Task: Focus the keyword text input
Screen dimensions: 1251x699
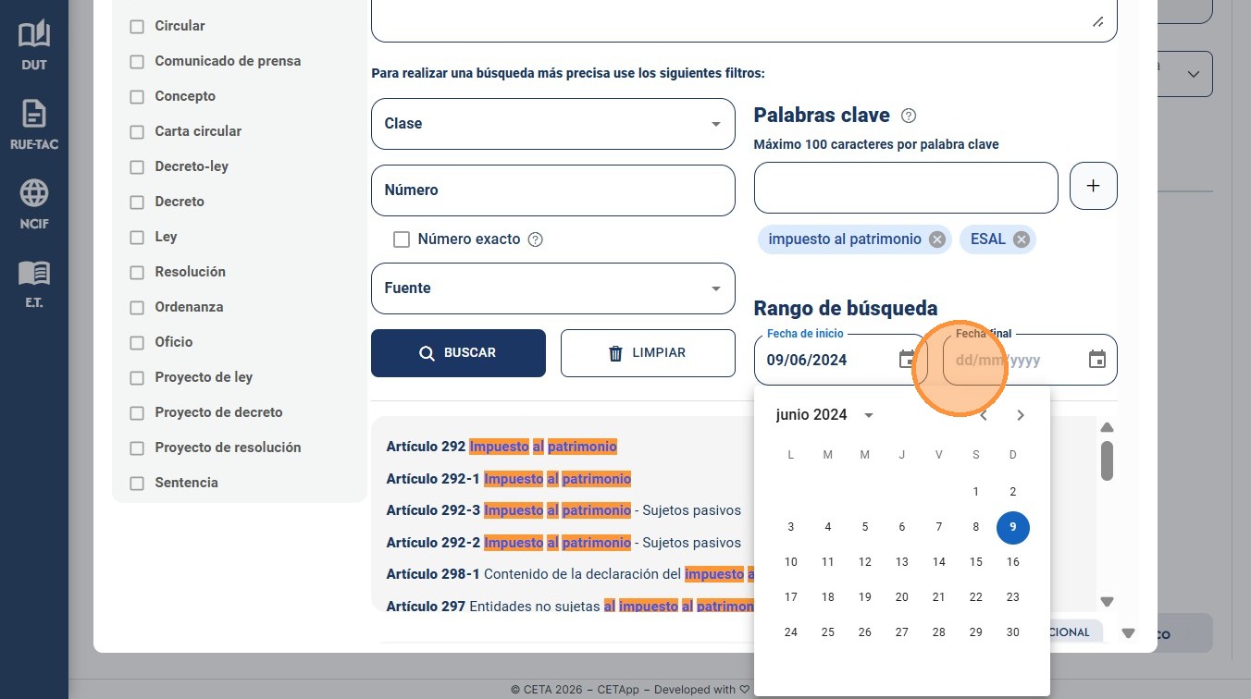Action: (x=906, y=188)
